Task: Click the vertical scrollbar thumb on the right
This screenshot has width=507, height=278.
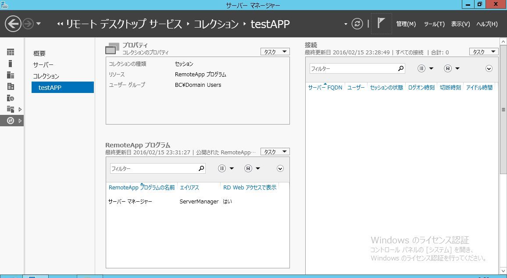Action: pos(503,110)
